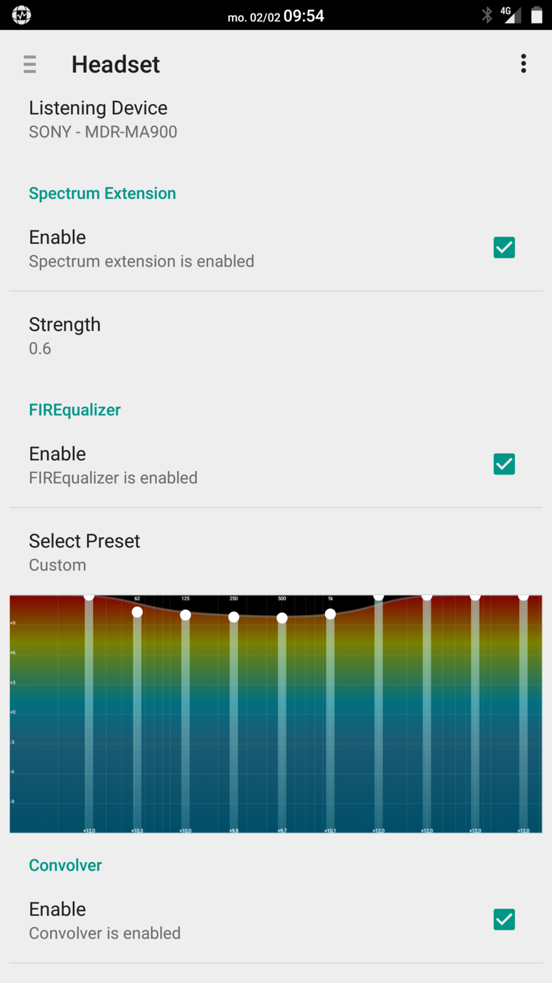Viewport: 552px width, 983px height.
Task: Click the 1k equalizer band handle
Action: click(330, 614)
